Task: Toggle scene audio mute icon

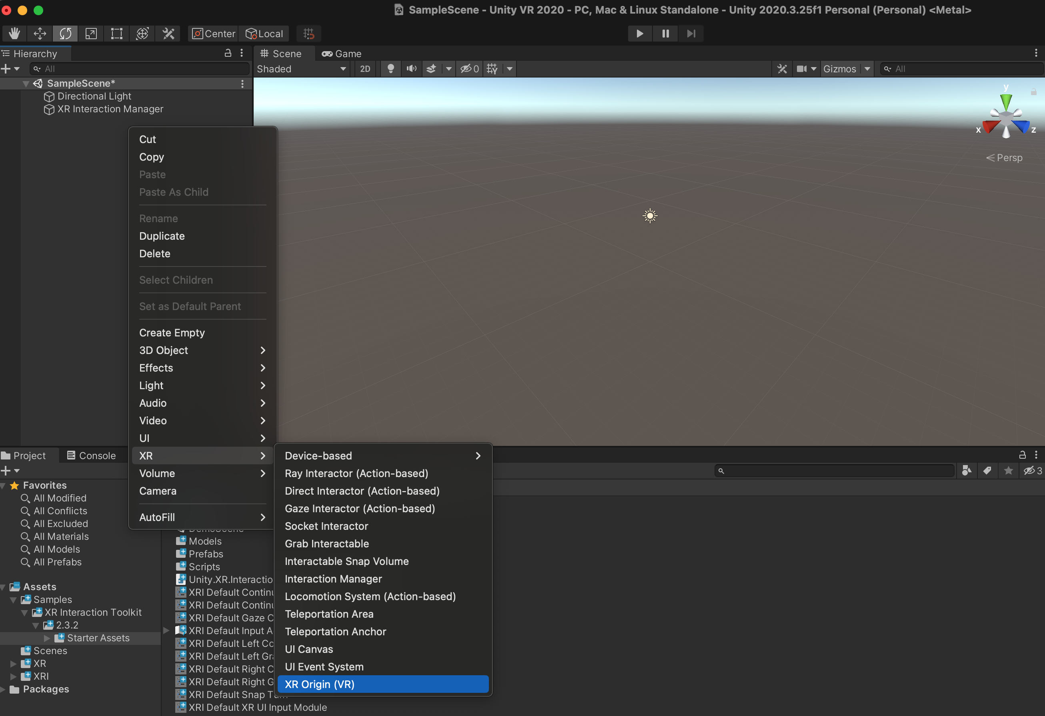Action: [x=411, y=69]
